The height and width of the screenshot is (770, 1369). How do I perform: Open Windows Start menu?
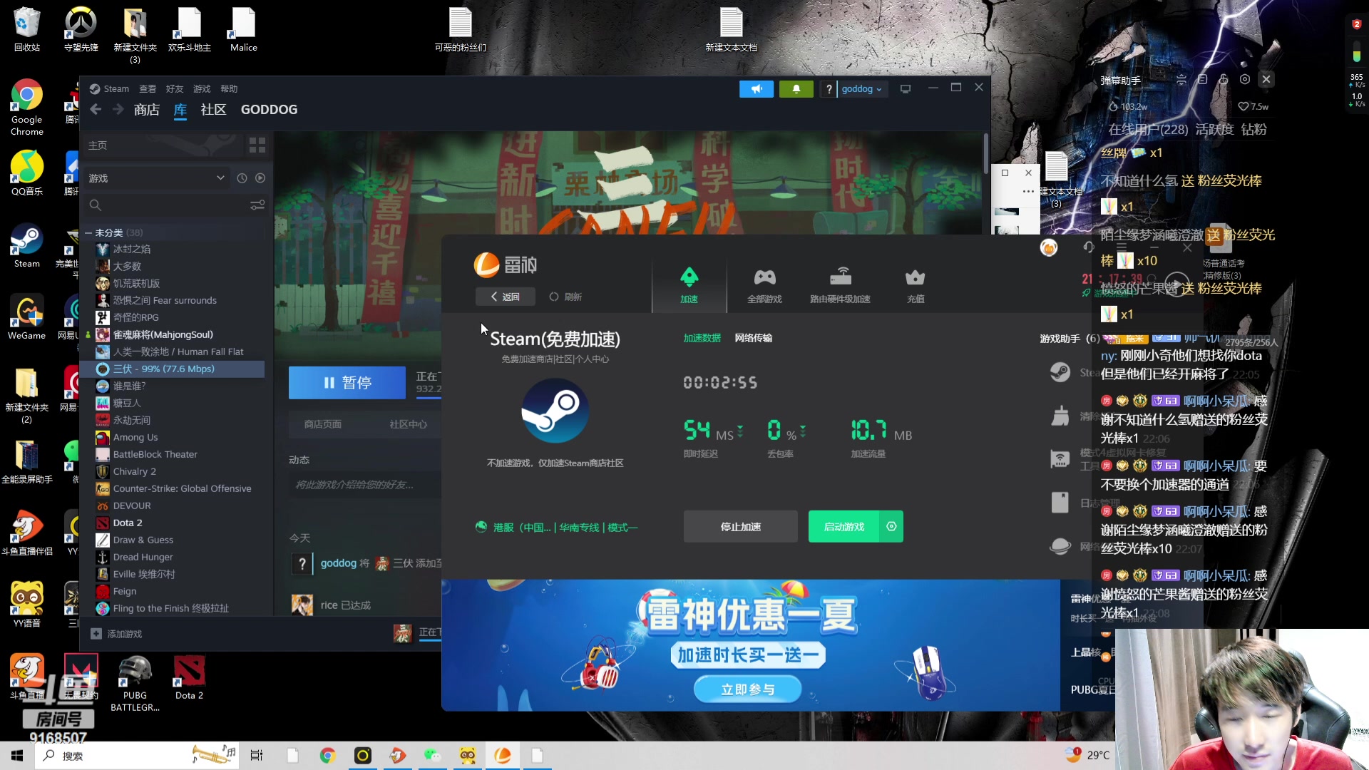pos(17,756)
